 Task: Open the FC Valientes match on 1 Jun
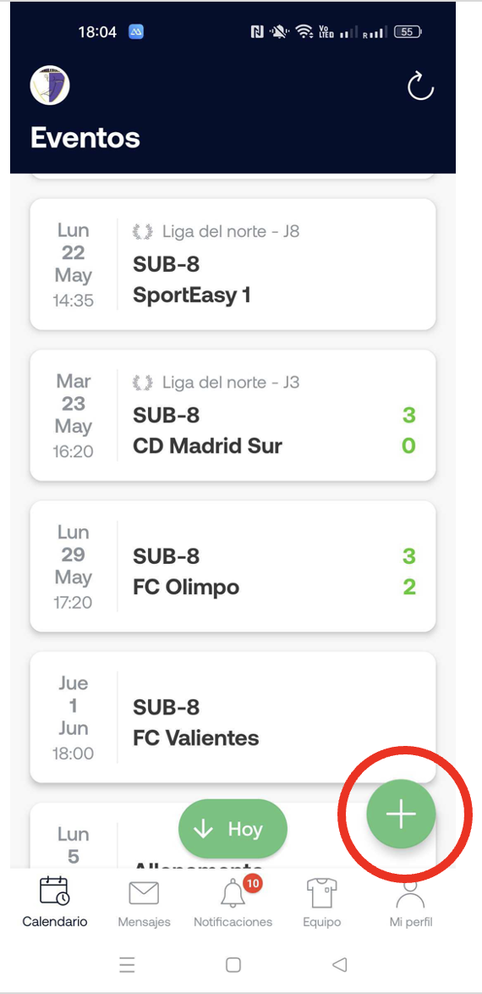(x=233, y=717)
